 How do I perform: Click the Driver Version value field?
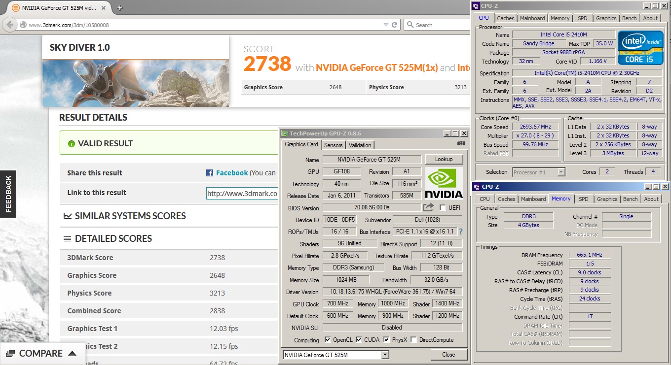pos(393,292)
